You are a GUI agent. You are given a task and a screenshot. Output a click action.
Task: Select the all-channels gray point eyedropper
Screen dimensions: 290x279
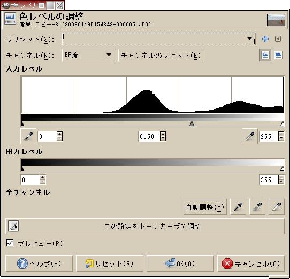(257, 207)
